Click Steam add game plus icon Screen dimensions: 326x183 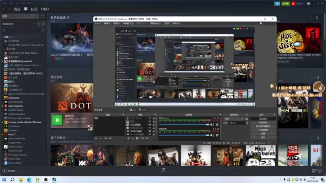[x=4, y=171]
